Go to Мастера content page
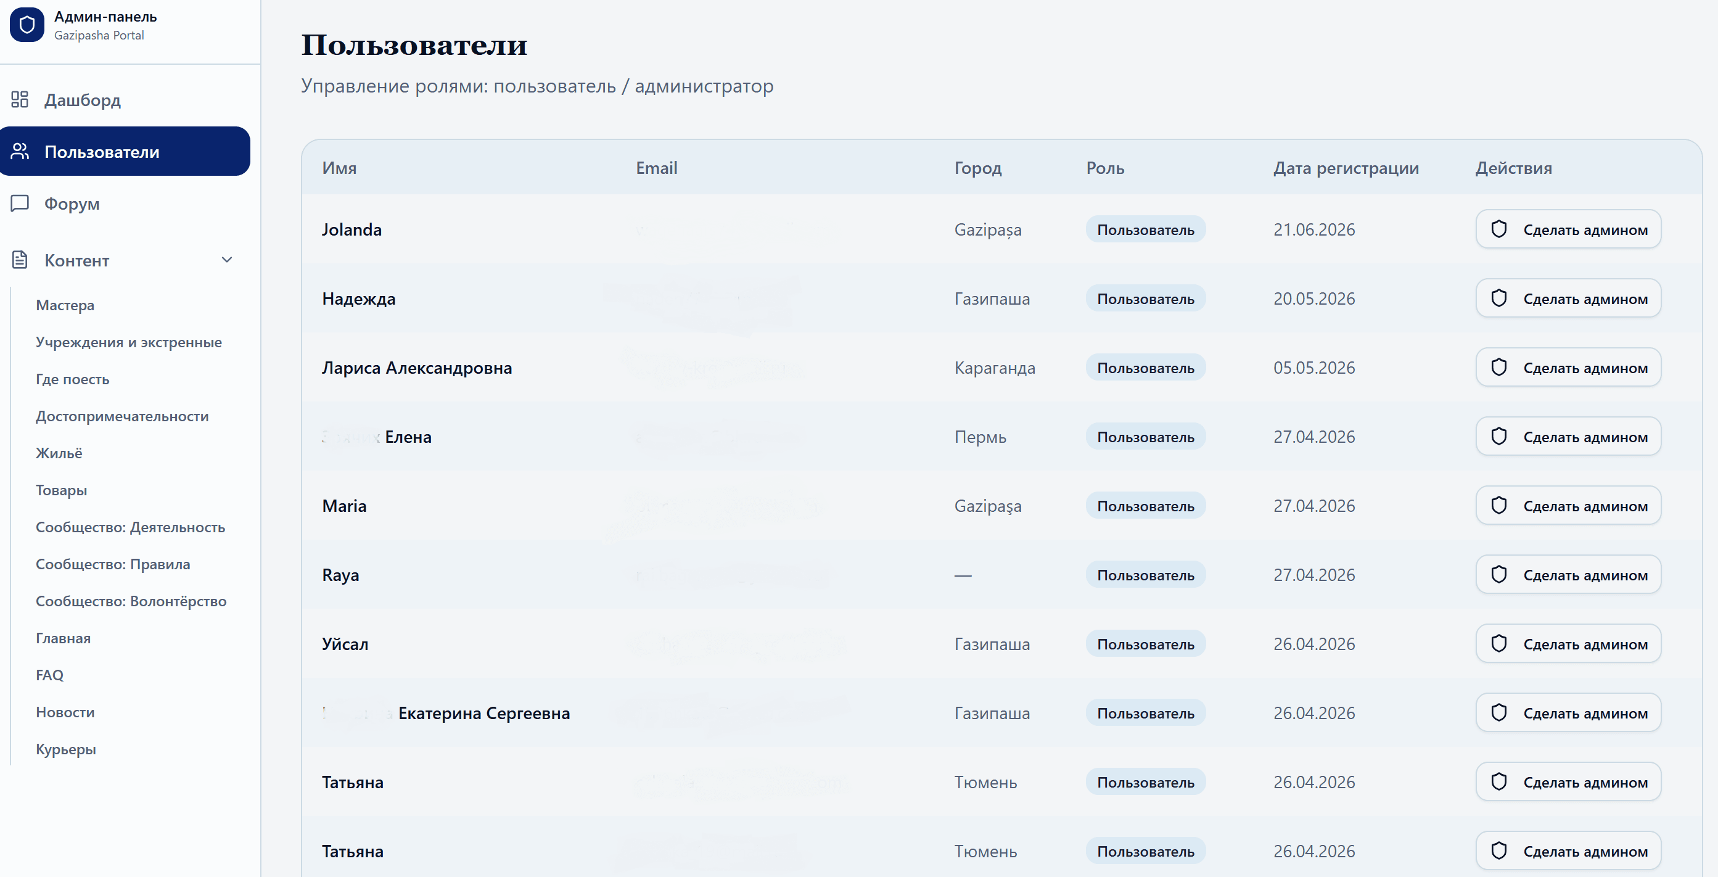 [x=65, y=305]
